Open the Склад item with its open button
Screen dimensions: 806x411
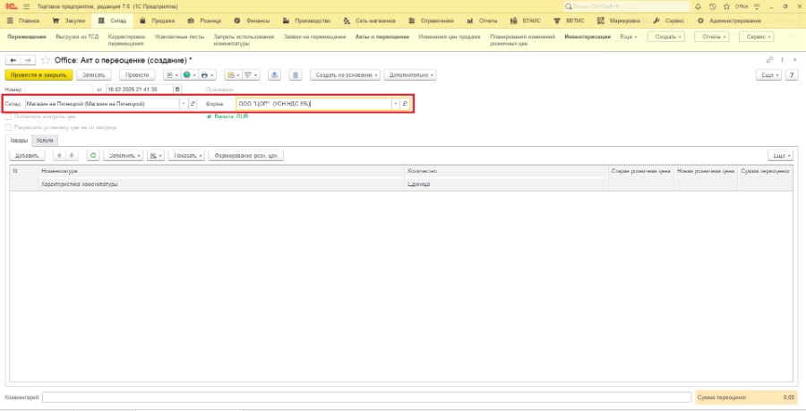click(193, 104)
